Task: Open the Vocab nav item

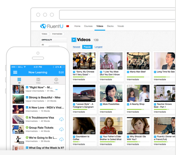Action: [121, 26]
